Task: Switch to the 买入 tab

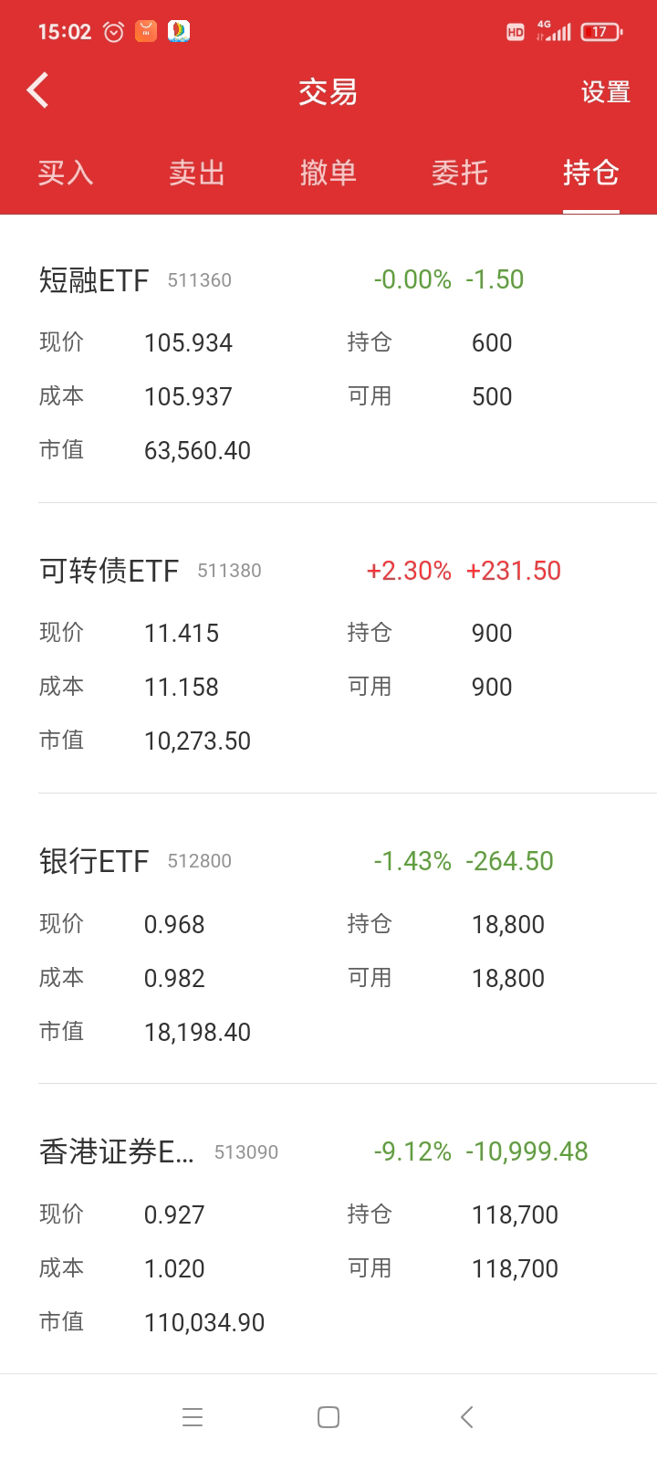Action: [x=66, y=173]
